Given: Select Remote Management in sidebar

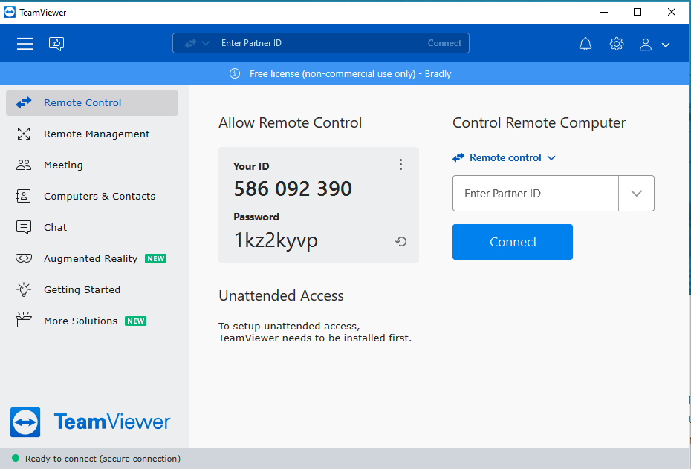Looking at the screenshot, I should [x=97, y=134].
